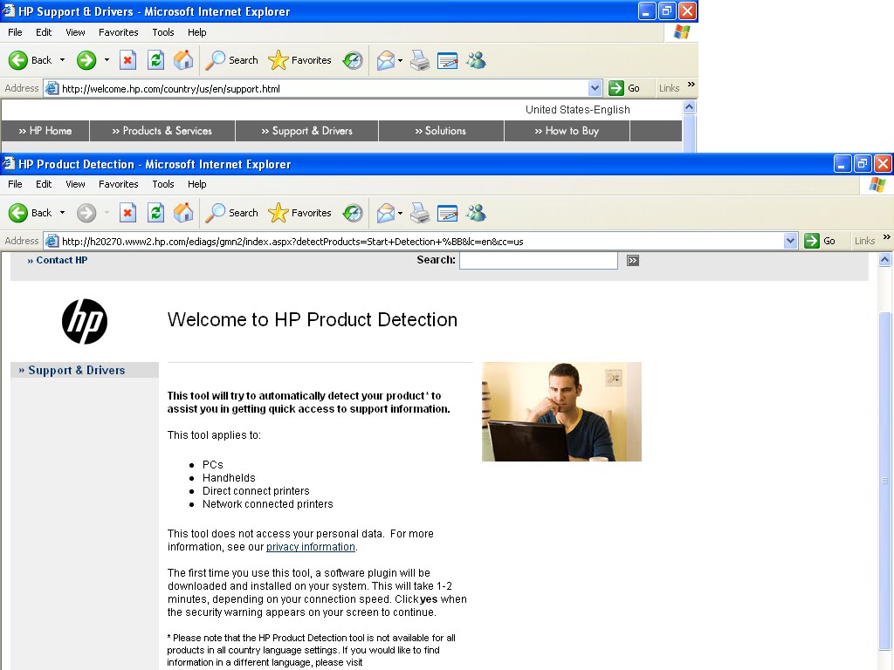Viewport: 894px width, 670px height.
Task: Open Support & Drivers sidebar link
Action: pos(72,370)
